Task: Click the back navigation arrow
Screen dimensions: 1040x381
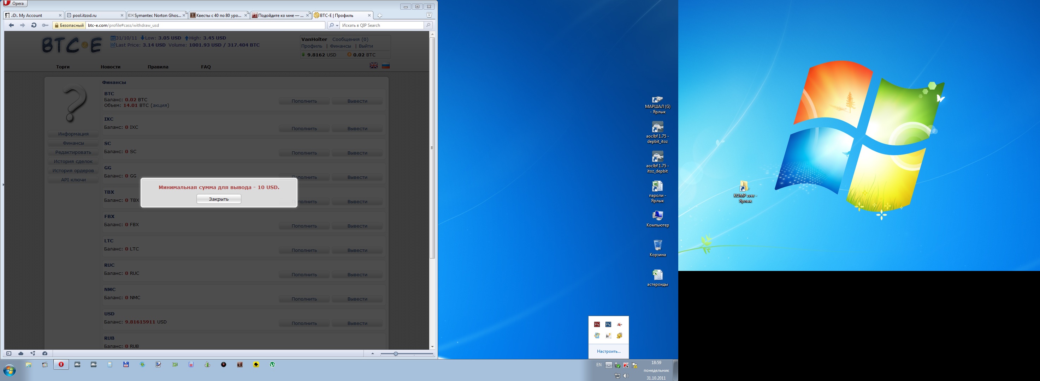Action: tap(11, 25)
